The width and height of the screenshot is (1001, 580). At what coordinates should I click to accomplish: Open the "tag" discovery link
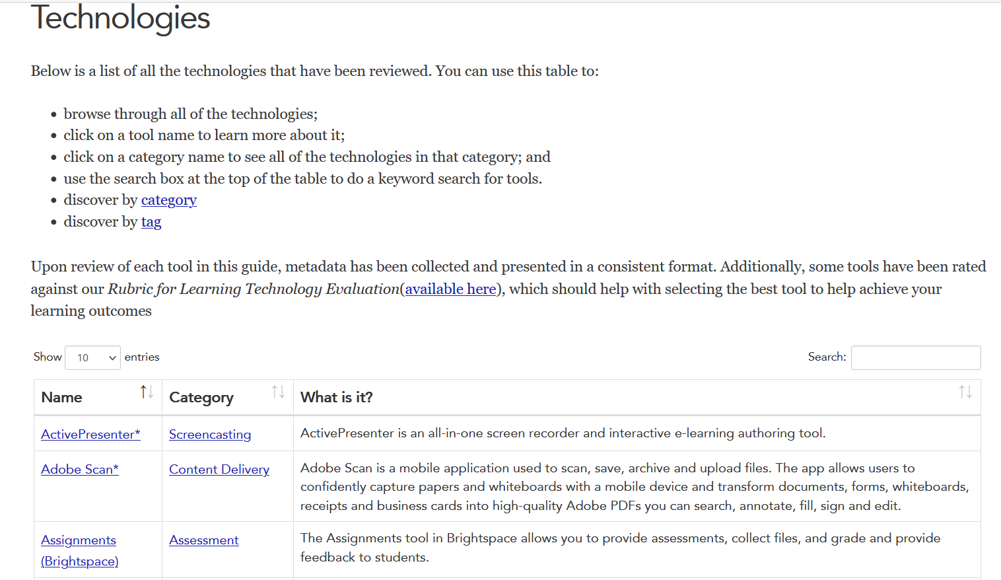(151, 221)
